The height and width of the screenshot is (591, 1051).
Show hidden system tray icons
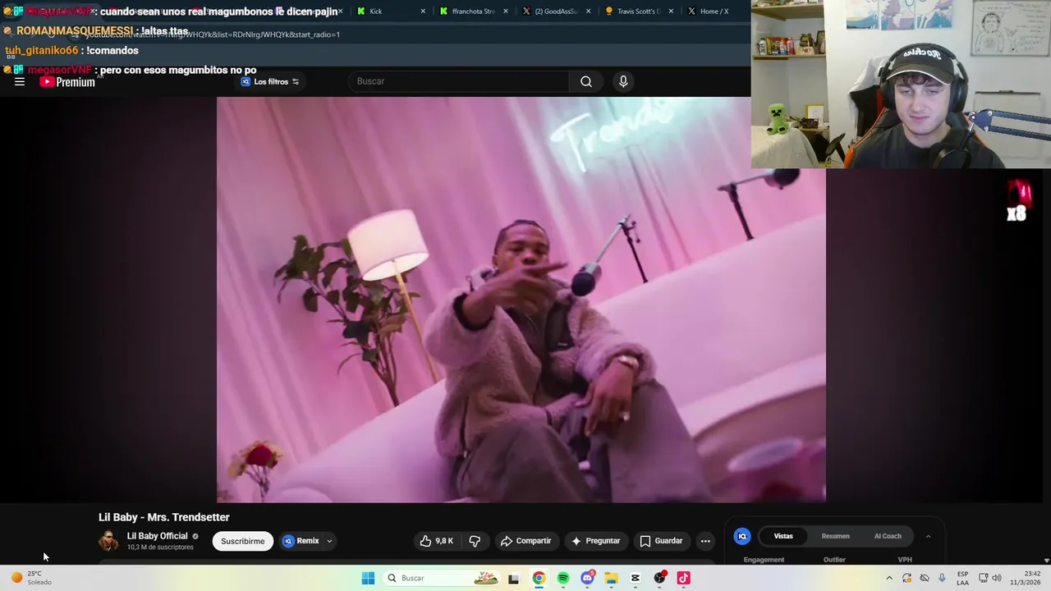[x=889, y=578]
